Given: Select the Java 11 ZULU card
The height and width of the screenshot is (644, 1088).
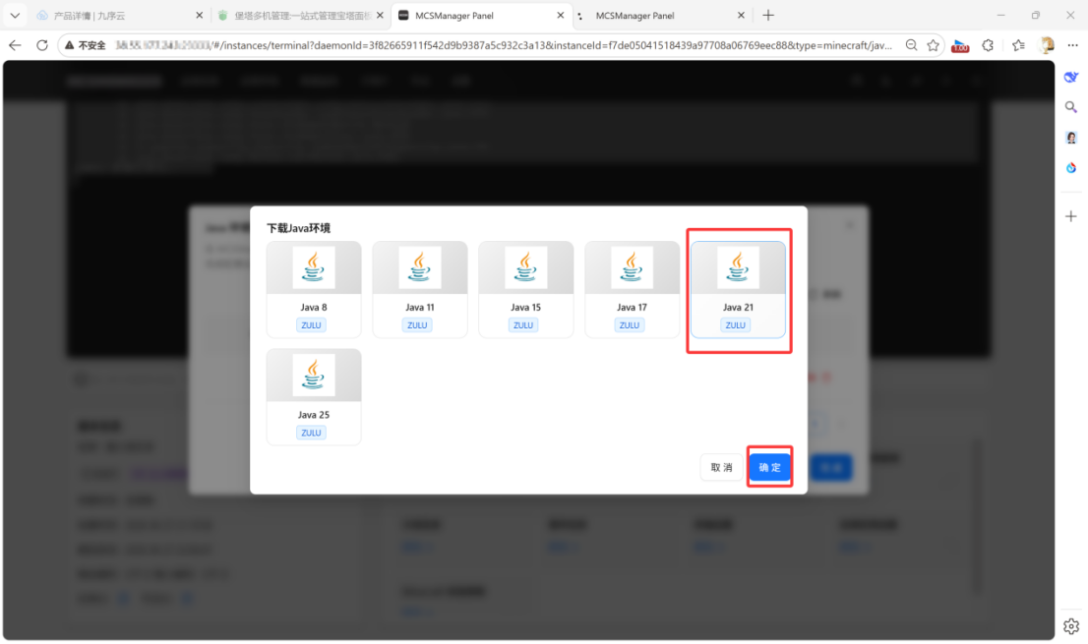Looking at the screenshot, I should pos(420,289).
